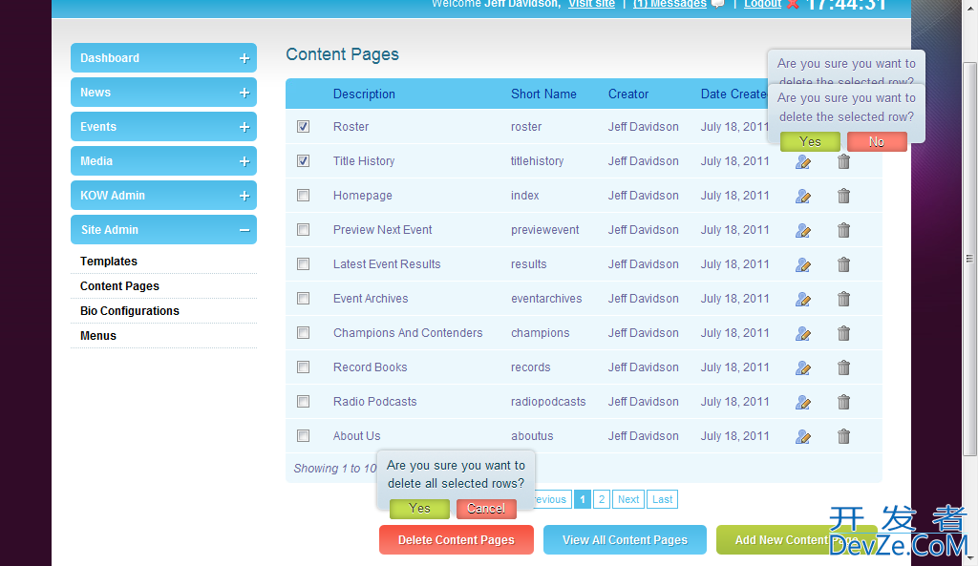
Task: Click the browser vertical scrollbar
Action: click(969, 258)
